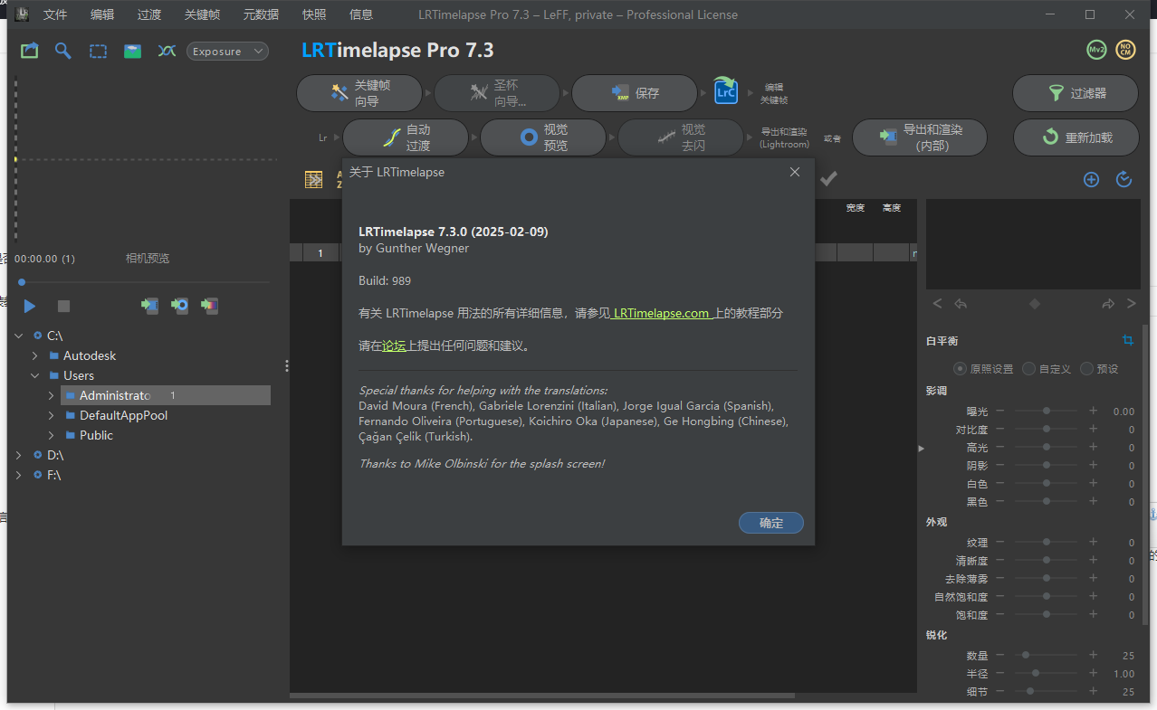Expand the Public folder

pyautogui.click(x=52, y=435)
